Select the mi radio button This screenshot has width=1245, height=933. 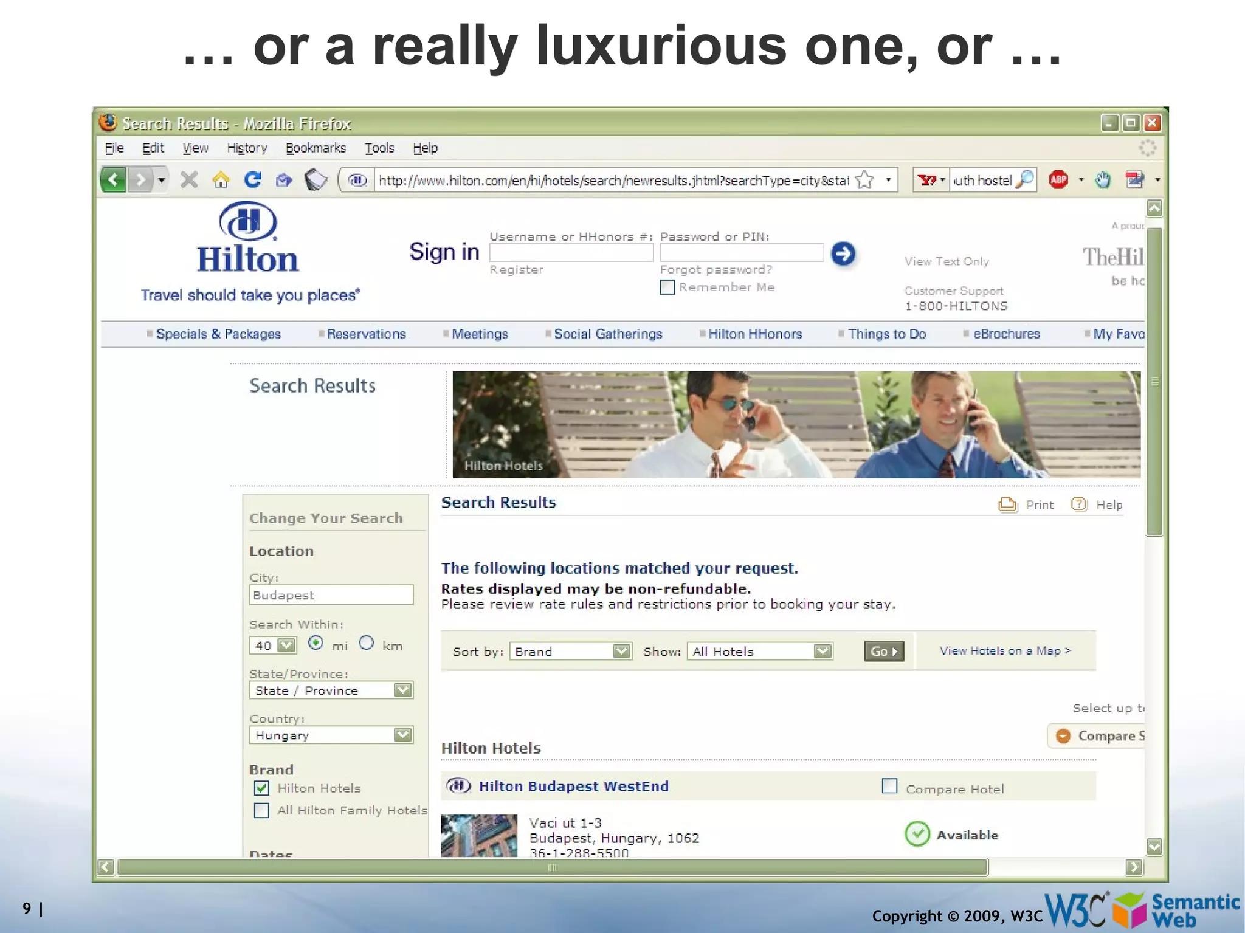(x=316, y=643)
